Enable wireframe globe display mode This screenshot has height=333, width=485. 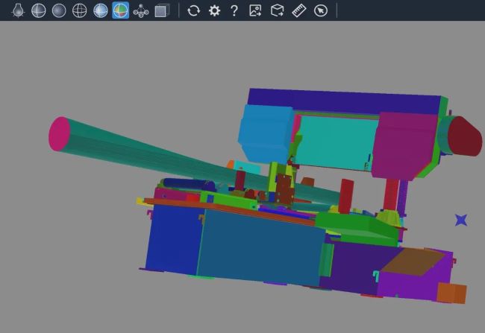(x=79, y=10)
